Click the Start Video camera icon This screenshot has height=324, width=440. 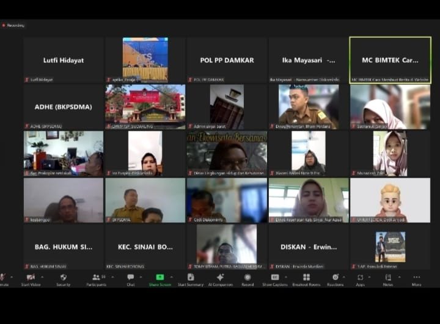click(x=31, y=278)
